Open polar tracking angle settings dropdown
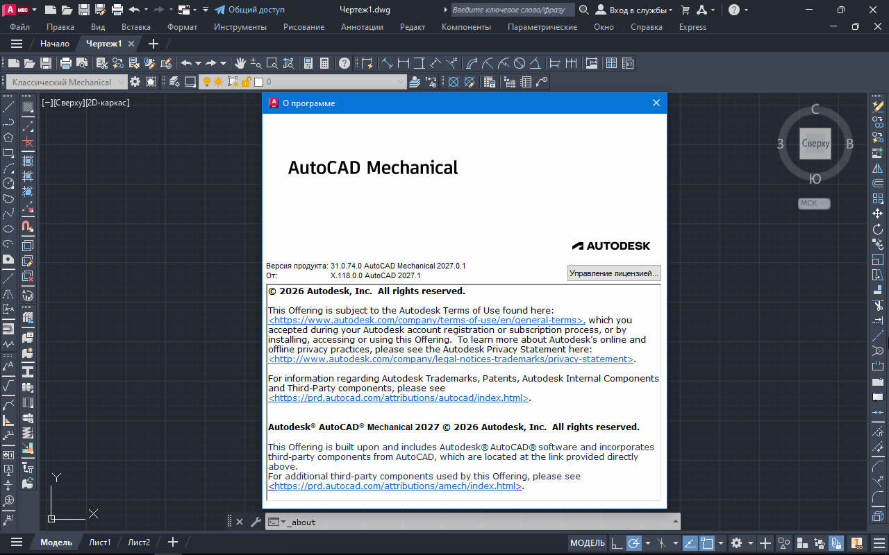The width and height of the screenshot is (889, 555). point(647,543)
